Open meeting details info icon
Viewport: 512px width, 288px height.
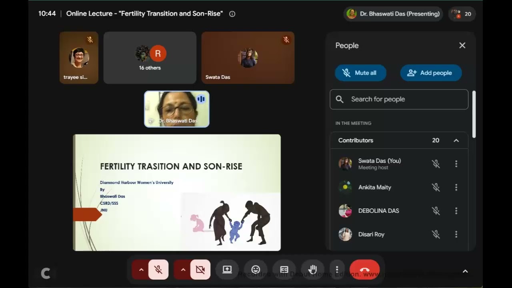tap(232, 14)
